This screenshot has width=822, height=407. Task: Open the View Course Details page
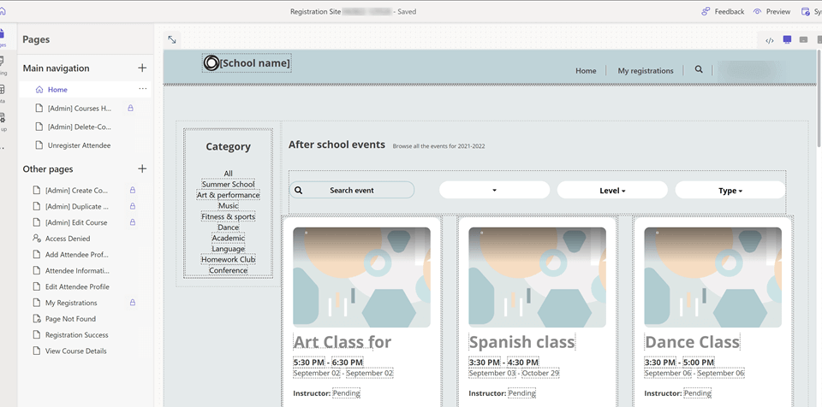[x=75, y=351]
